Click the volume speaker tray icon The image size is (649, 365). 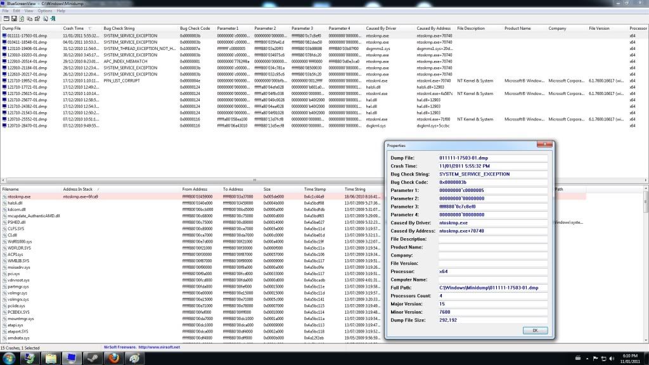click(x=612, y=359)
